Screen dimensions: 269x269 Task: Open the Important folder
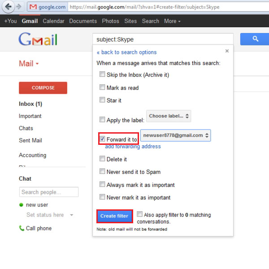pyautogui.click(x=30, y=116)
